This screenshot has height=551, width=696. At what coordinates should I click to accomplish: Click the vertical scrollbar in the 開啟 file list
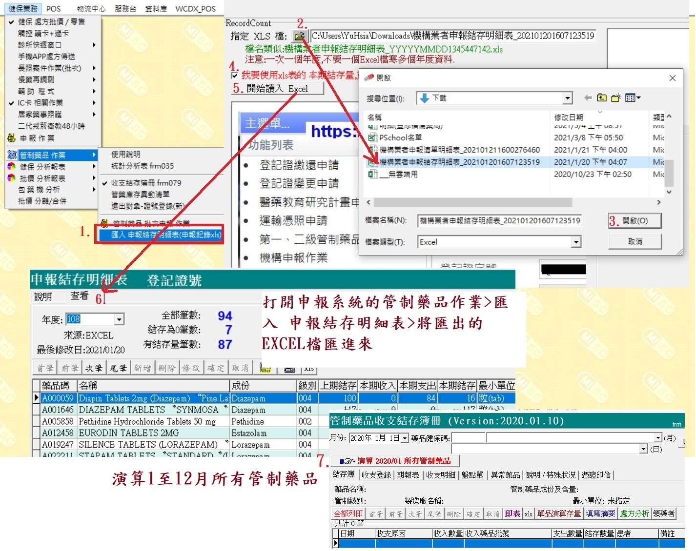[x=669, y=173]
